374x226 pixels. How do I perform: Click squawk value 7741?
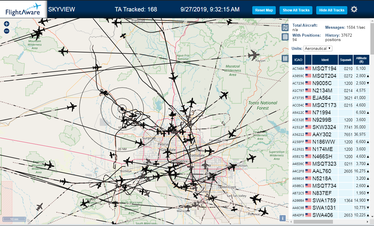[x=348, y=127]
